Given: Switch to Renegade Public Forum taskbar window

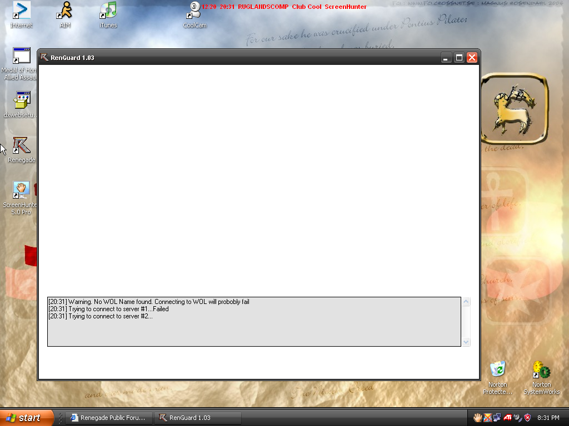Looking at the screenshot, I should (x=108, y=418).
